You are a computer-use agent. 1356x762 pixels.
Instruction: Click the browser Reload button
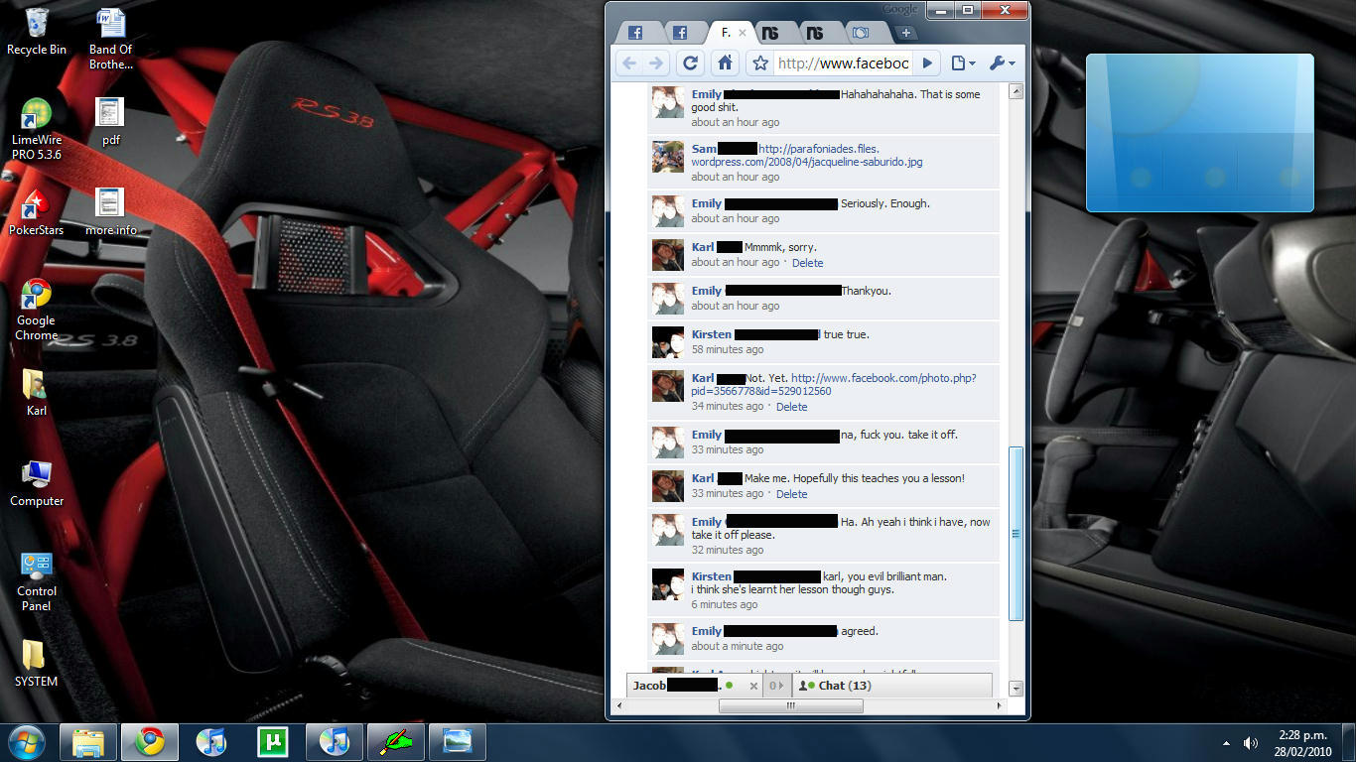690,63
